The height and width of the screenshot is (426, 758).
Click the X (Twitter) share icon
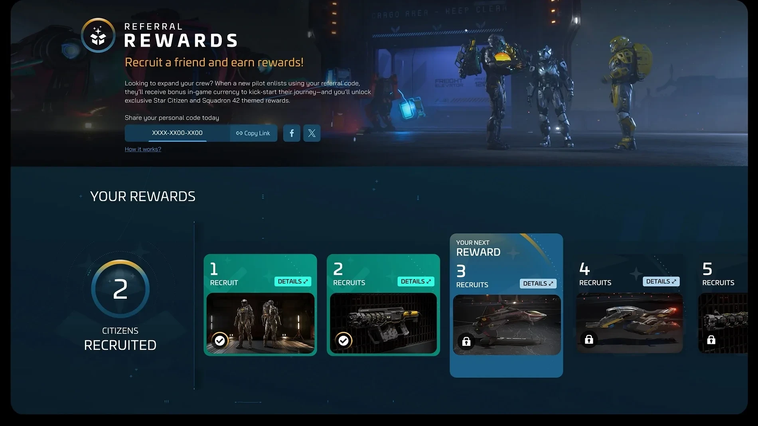(312, 133)
